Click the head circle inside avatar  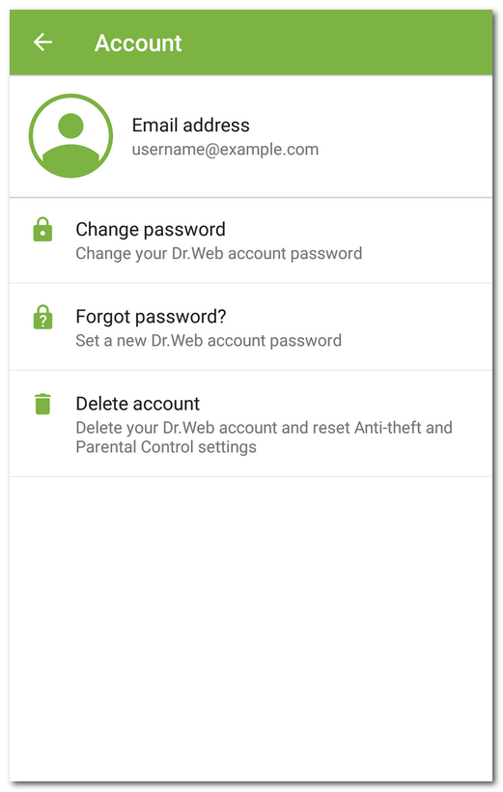pyautogui.click(x=70, y=126)
